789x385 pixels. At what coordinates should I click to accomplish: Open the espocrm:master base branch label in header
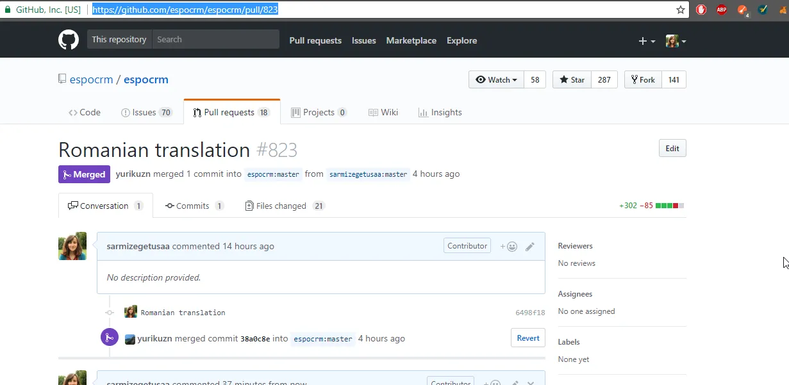(272, 174)
